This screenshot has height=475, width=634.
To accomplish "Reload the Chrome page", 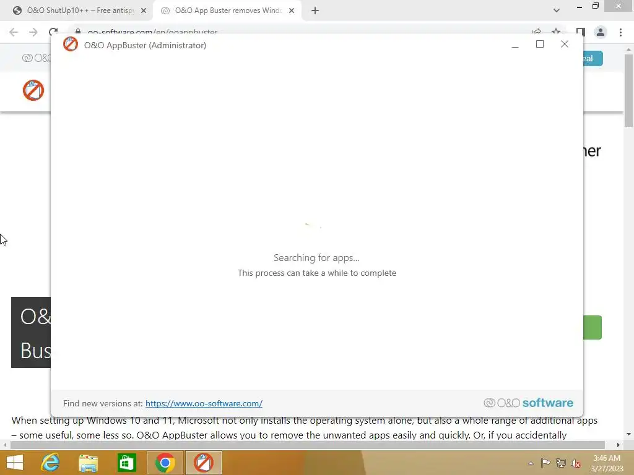I will (53, 32).
